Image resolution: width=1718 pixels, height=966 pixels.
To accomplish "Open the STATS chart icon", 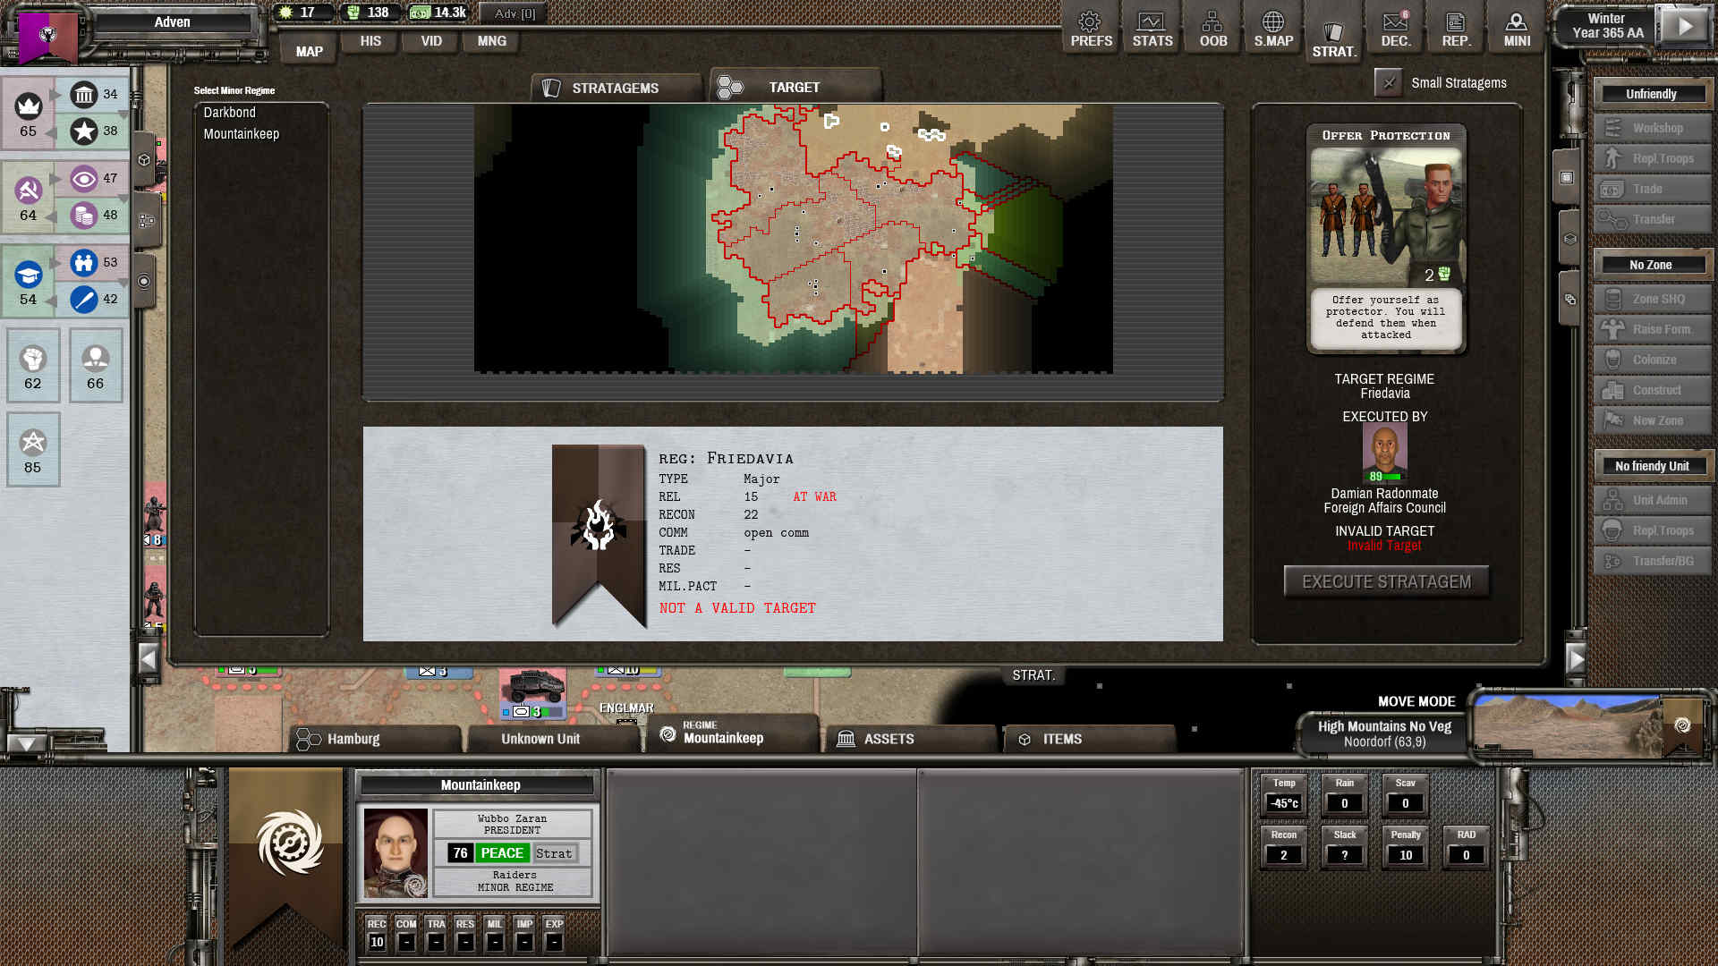I will pyautogui.click(x=1152, y=29).
